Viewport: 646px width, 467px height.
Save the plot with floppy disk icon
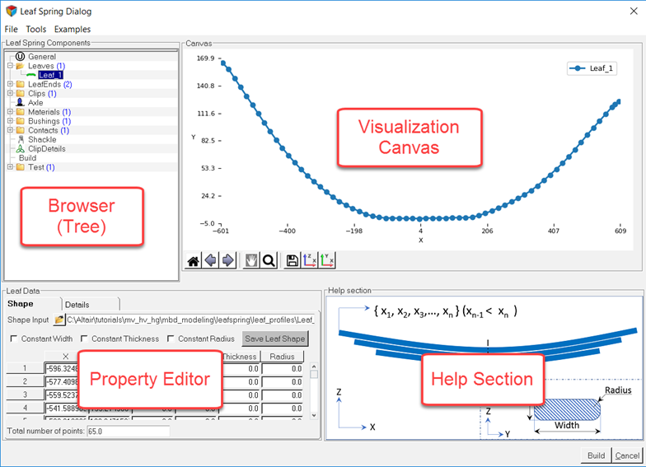point(292,260)
